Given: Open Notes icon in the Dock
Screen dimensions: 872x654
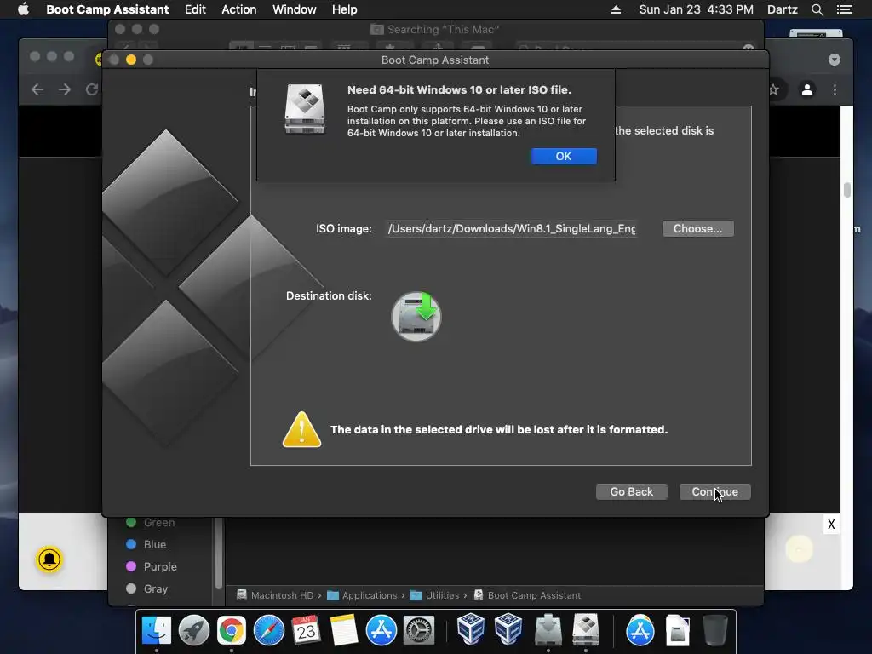Looking at the screenshot, I should 344,630.
